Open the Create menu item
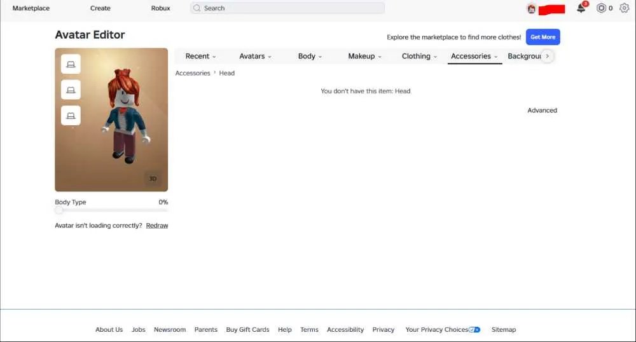Screen dimensions: 636x342 [100, 8]
